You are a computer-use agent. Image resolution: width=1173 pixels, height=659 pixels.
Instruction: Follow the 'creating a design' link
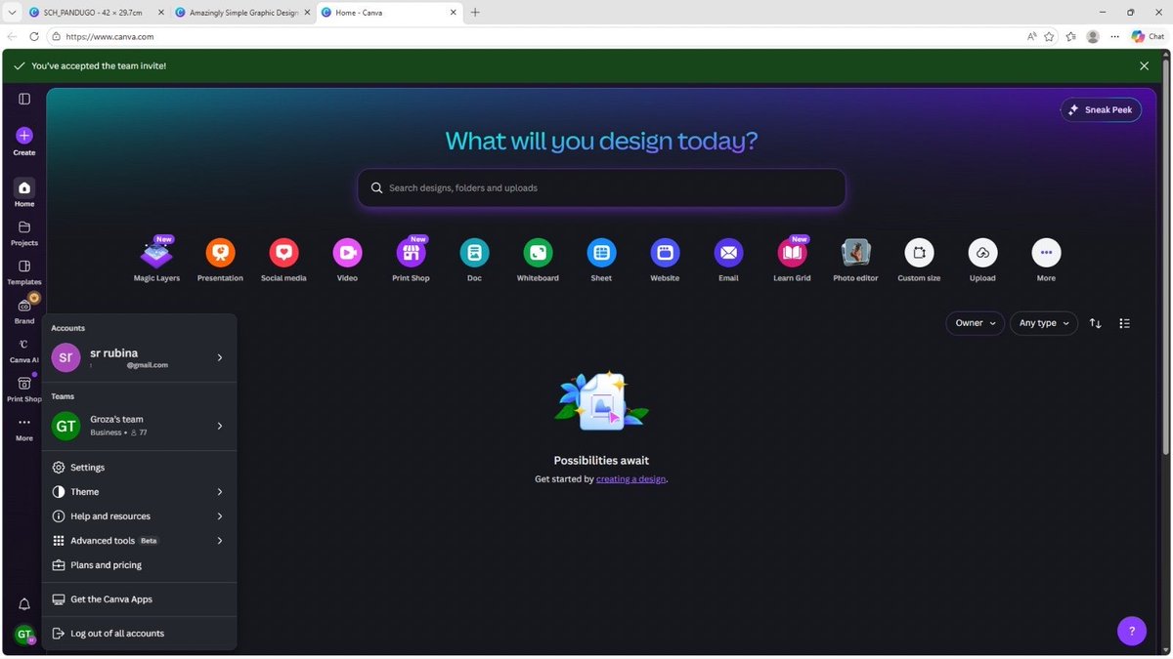pos(630,479)
